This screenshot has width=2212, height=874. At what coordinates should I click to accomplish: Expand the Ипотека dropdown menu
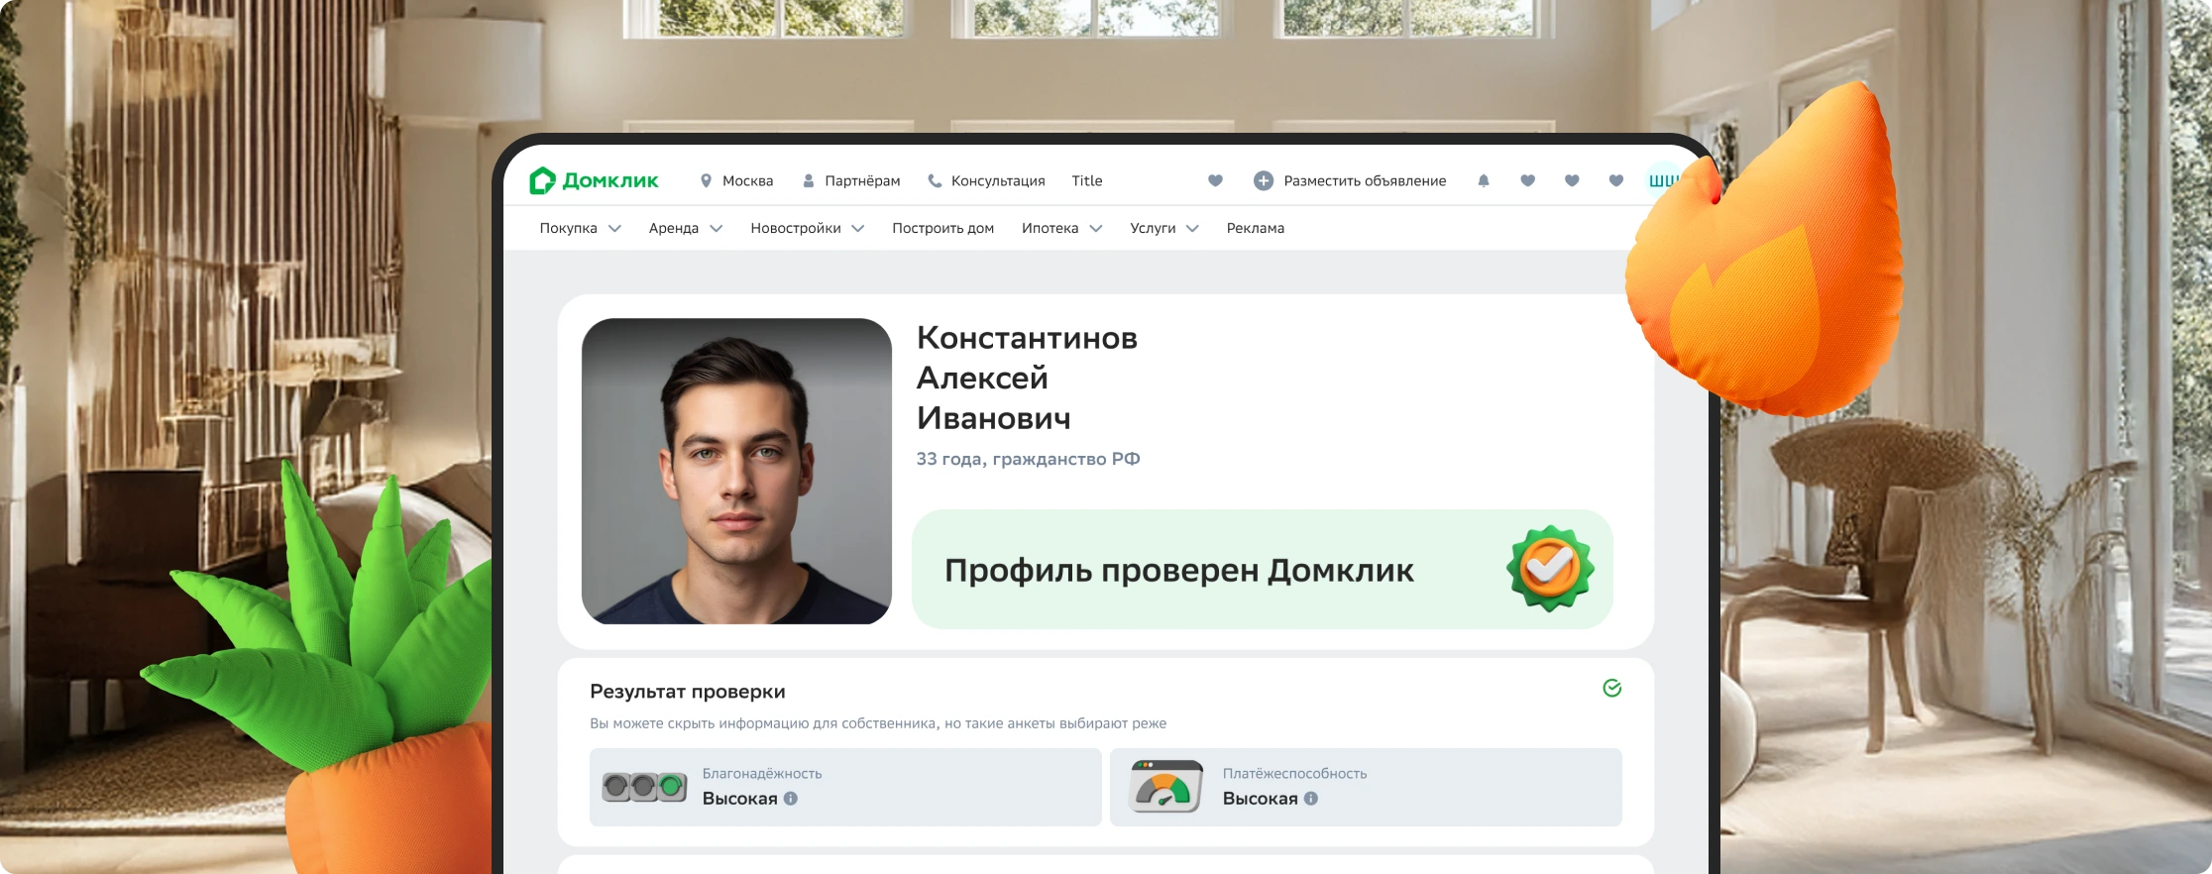click(x=1062, y=228)
